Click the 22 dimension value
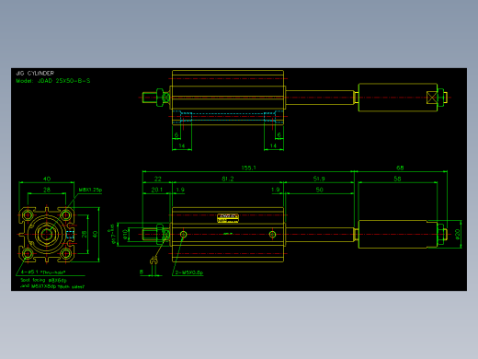Screen dimensions: 478x359 click(158, 179)
